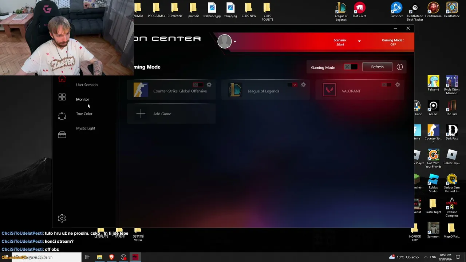The image size is (466, 262).
Task: Open the Mystic Light menu item
Action: [x=86, y=128]
